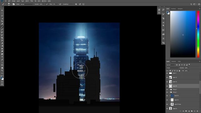Screen dimensions: 201x113
Task: Toggle the brush settings panel in options bar
Action: coord(14,4)
